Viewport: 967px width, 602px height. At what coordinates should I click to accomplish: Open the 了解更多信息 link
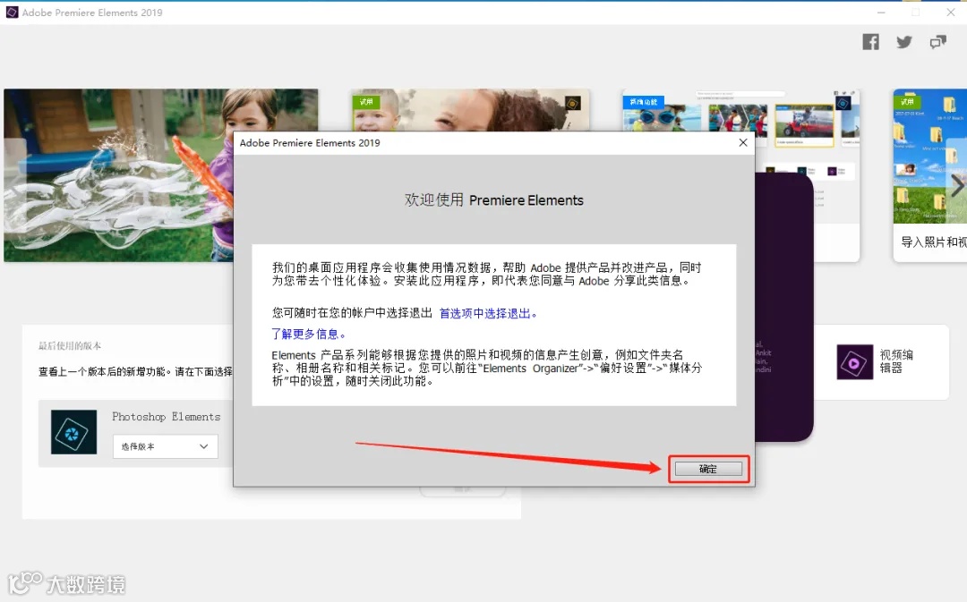308,334
